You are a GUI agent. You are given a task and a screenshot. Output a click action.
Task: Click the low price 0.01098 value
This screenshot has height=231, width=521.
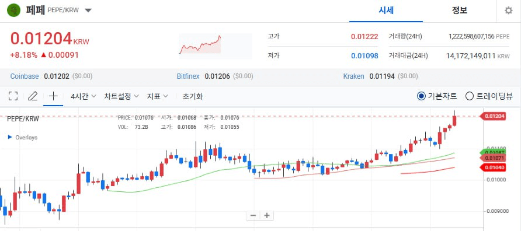(x=364, y=56)
